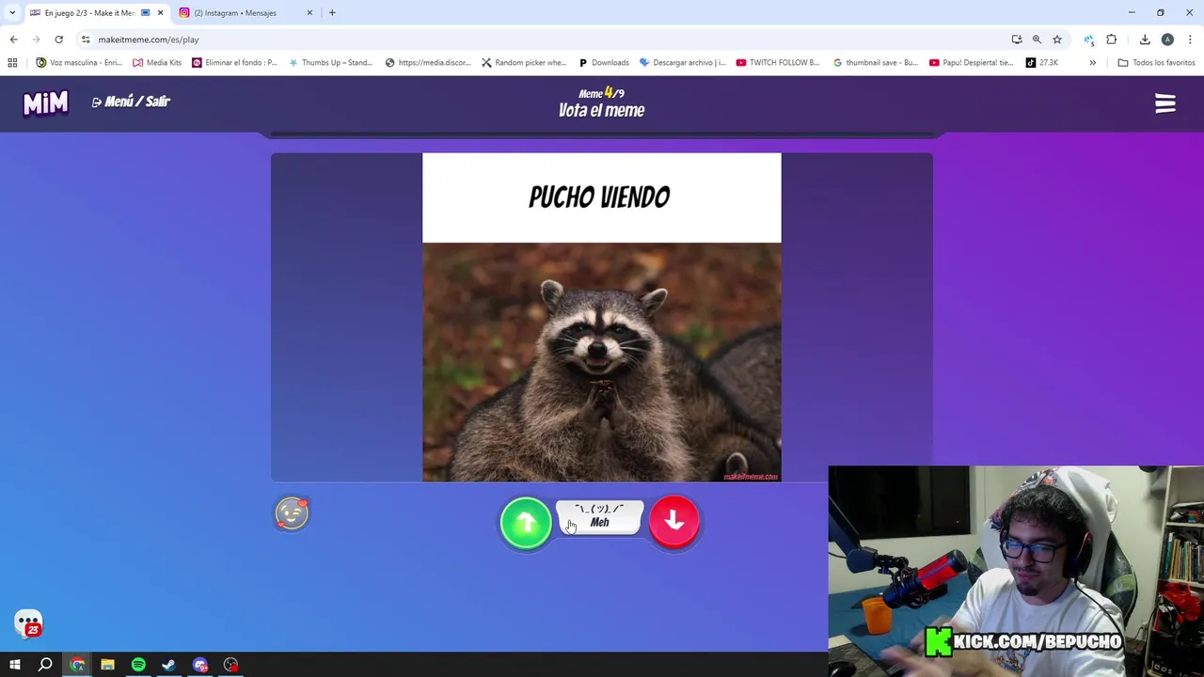Open Thumbs Up bookmark
This screenshot has height=677, width=1204.
[330, 63]
